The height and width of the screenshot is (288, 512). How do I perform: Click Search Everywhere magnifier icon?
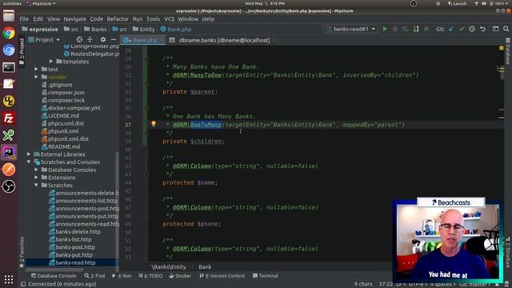[506, 29]
